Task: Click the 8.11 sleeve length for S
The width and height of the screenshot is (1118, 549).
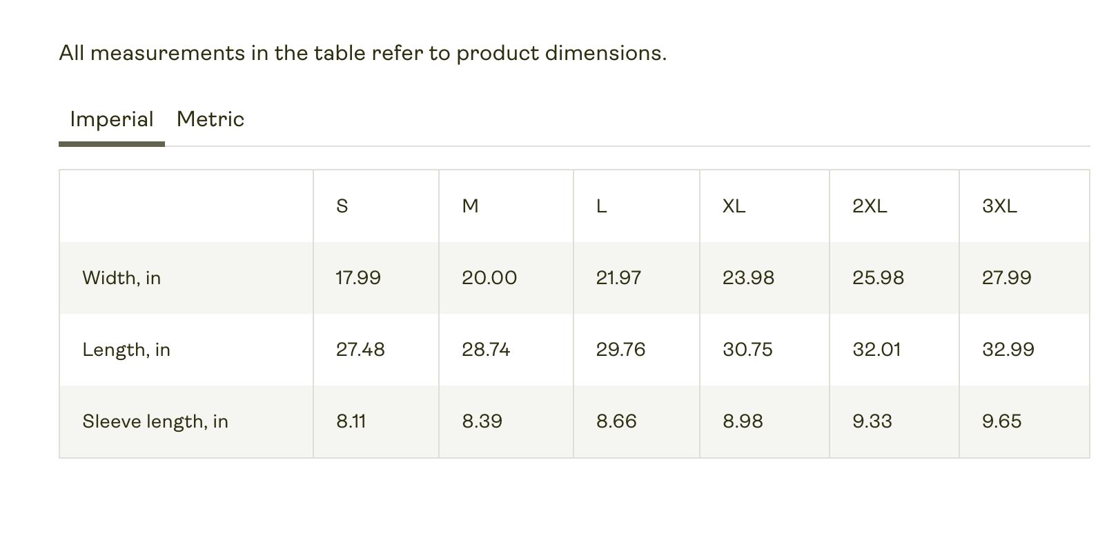Action: pyautogui.click(x=351, y=421)
